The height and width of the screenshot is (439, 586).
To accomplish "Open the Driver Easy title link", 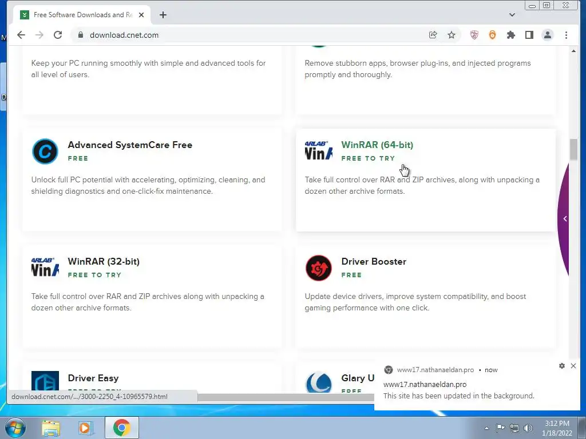I will coord(93,378).
